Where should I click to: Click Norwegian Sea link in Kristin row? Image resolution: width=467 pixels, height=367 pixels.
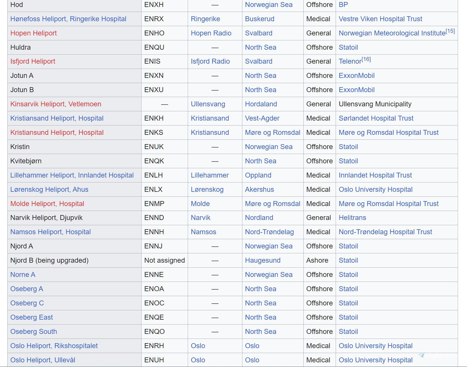click(269, 147)
